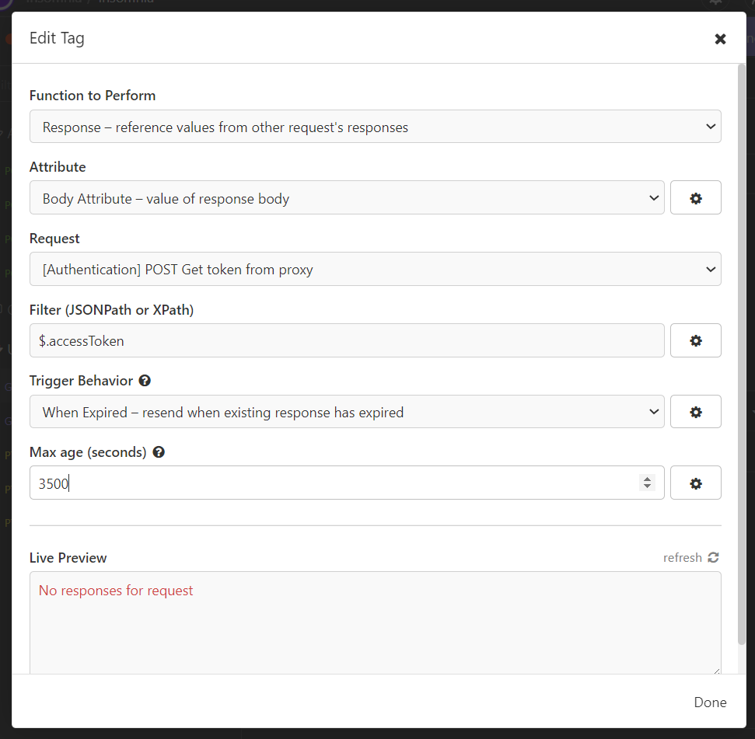
Task: Open the Attribute dropdown
Action: click(x=347, y=197)
